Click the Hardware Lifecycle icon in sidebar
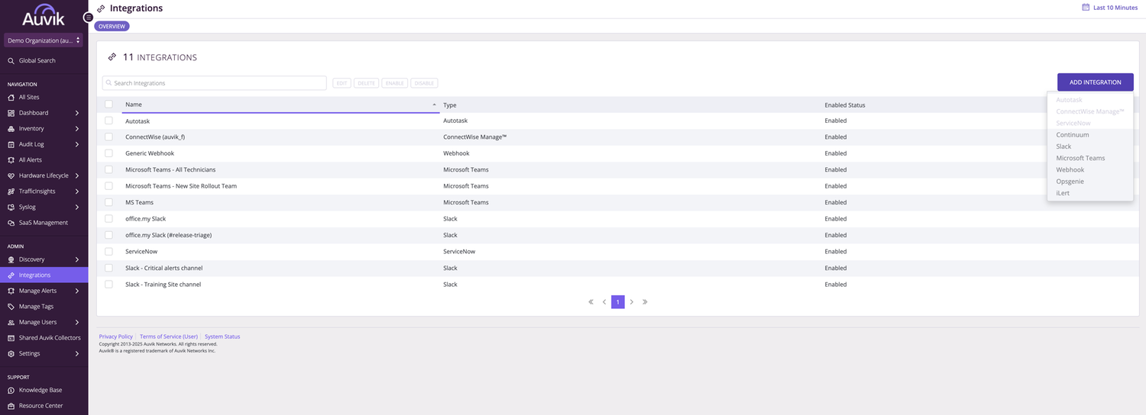Screen dimensions: 1146x415 [11, 175]
